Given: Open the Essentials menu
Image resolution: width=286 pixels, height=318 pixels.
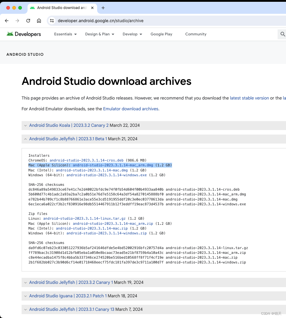Looking at the screenshot, I should tap(65, 34).
